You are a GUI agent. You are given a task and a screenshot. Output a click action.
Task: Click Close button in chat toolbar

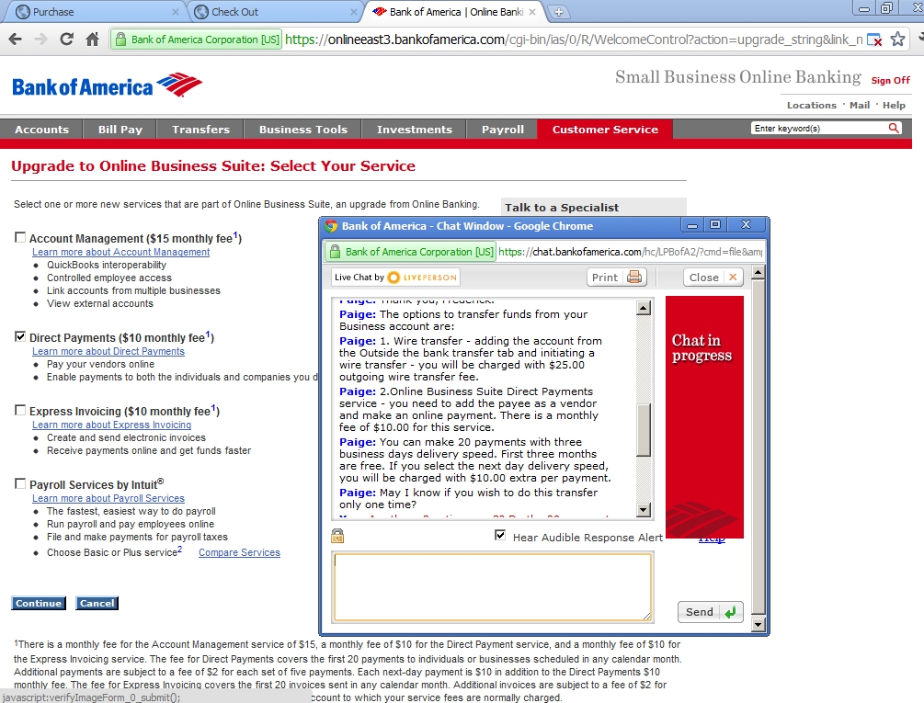tap(713, 278)
